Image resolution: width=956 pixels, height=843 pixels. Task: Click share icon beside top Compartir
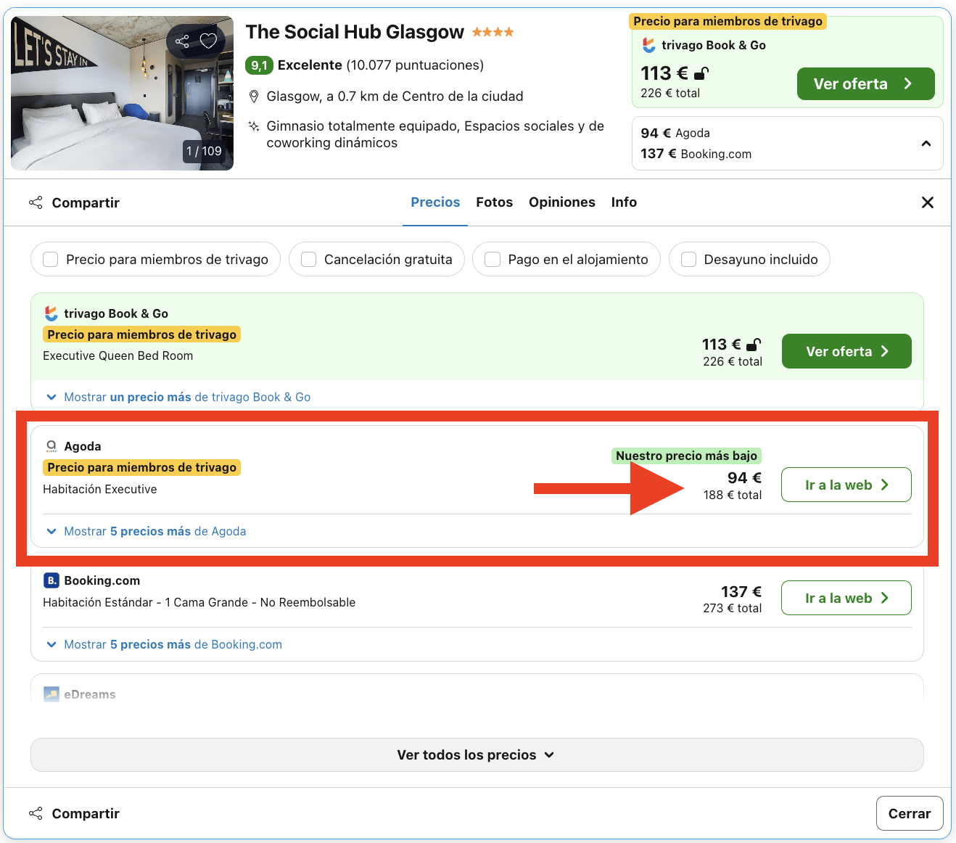[x=36, y=202]
